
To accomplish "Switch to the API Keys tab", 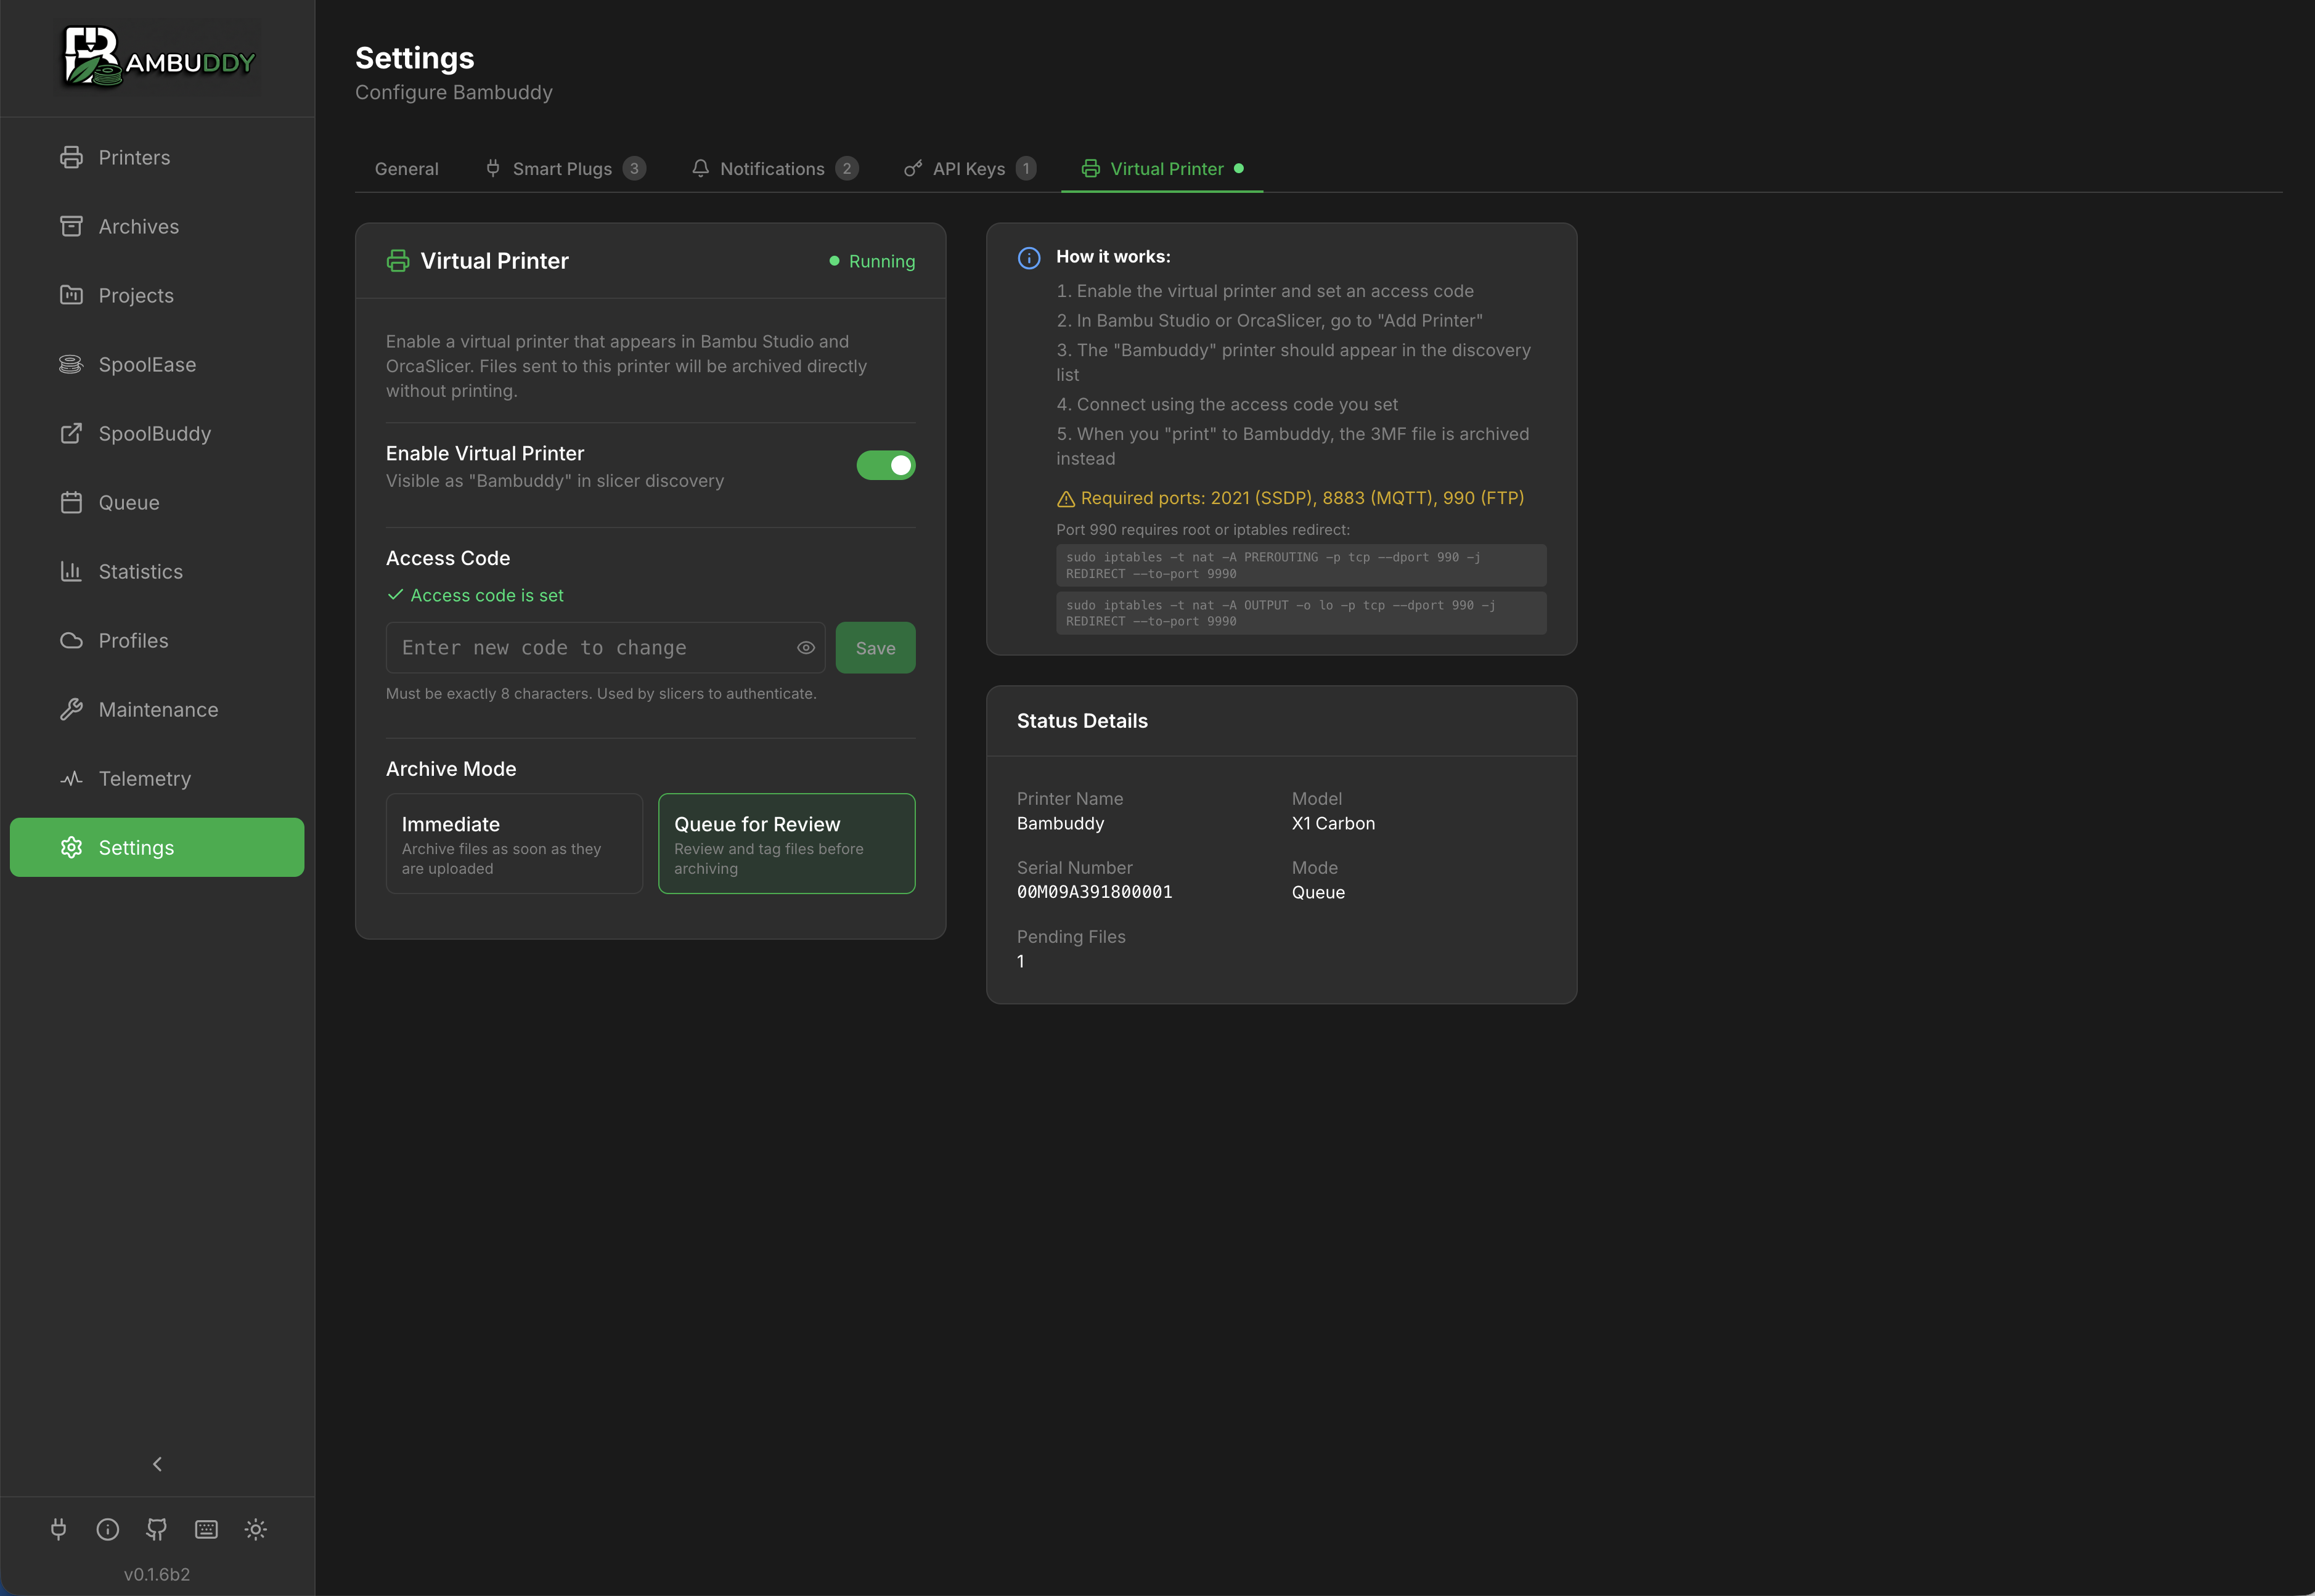I will [969, 169].
